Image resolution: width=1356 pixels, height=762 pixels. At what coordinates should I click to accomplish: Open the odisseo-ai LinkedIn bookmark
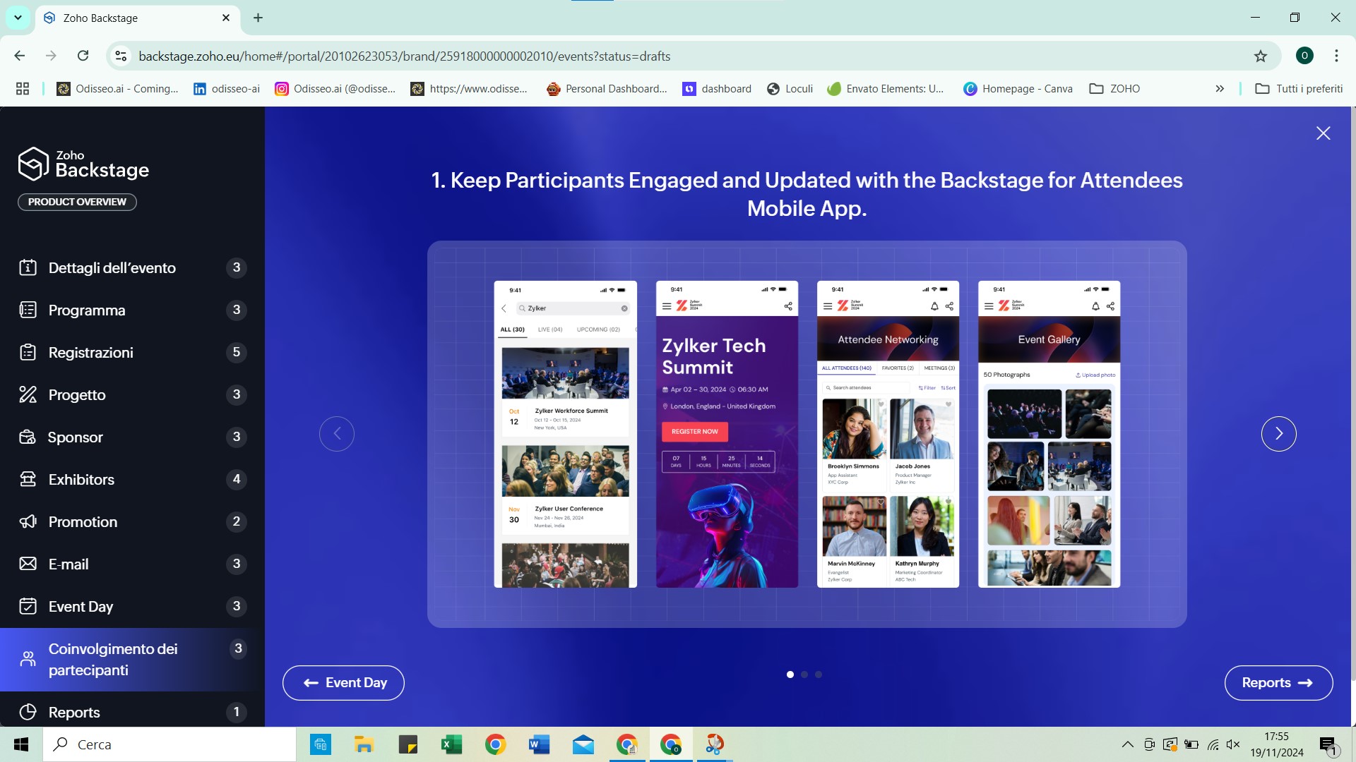[x=226, y=88]
